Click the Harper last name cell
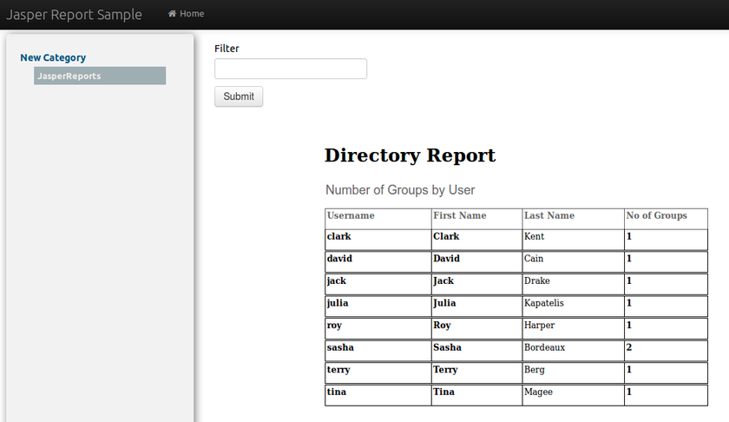Viewport: 729px width, 422px height. (539, 326)
